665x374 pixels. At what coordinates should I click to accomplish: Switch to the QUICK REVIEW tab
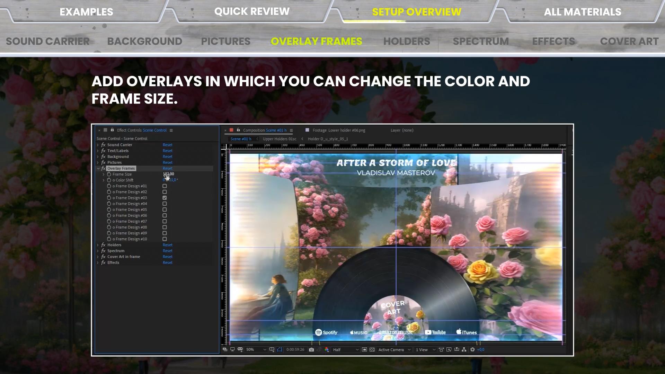[252, 11]
